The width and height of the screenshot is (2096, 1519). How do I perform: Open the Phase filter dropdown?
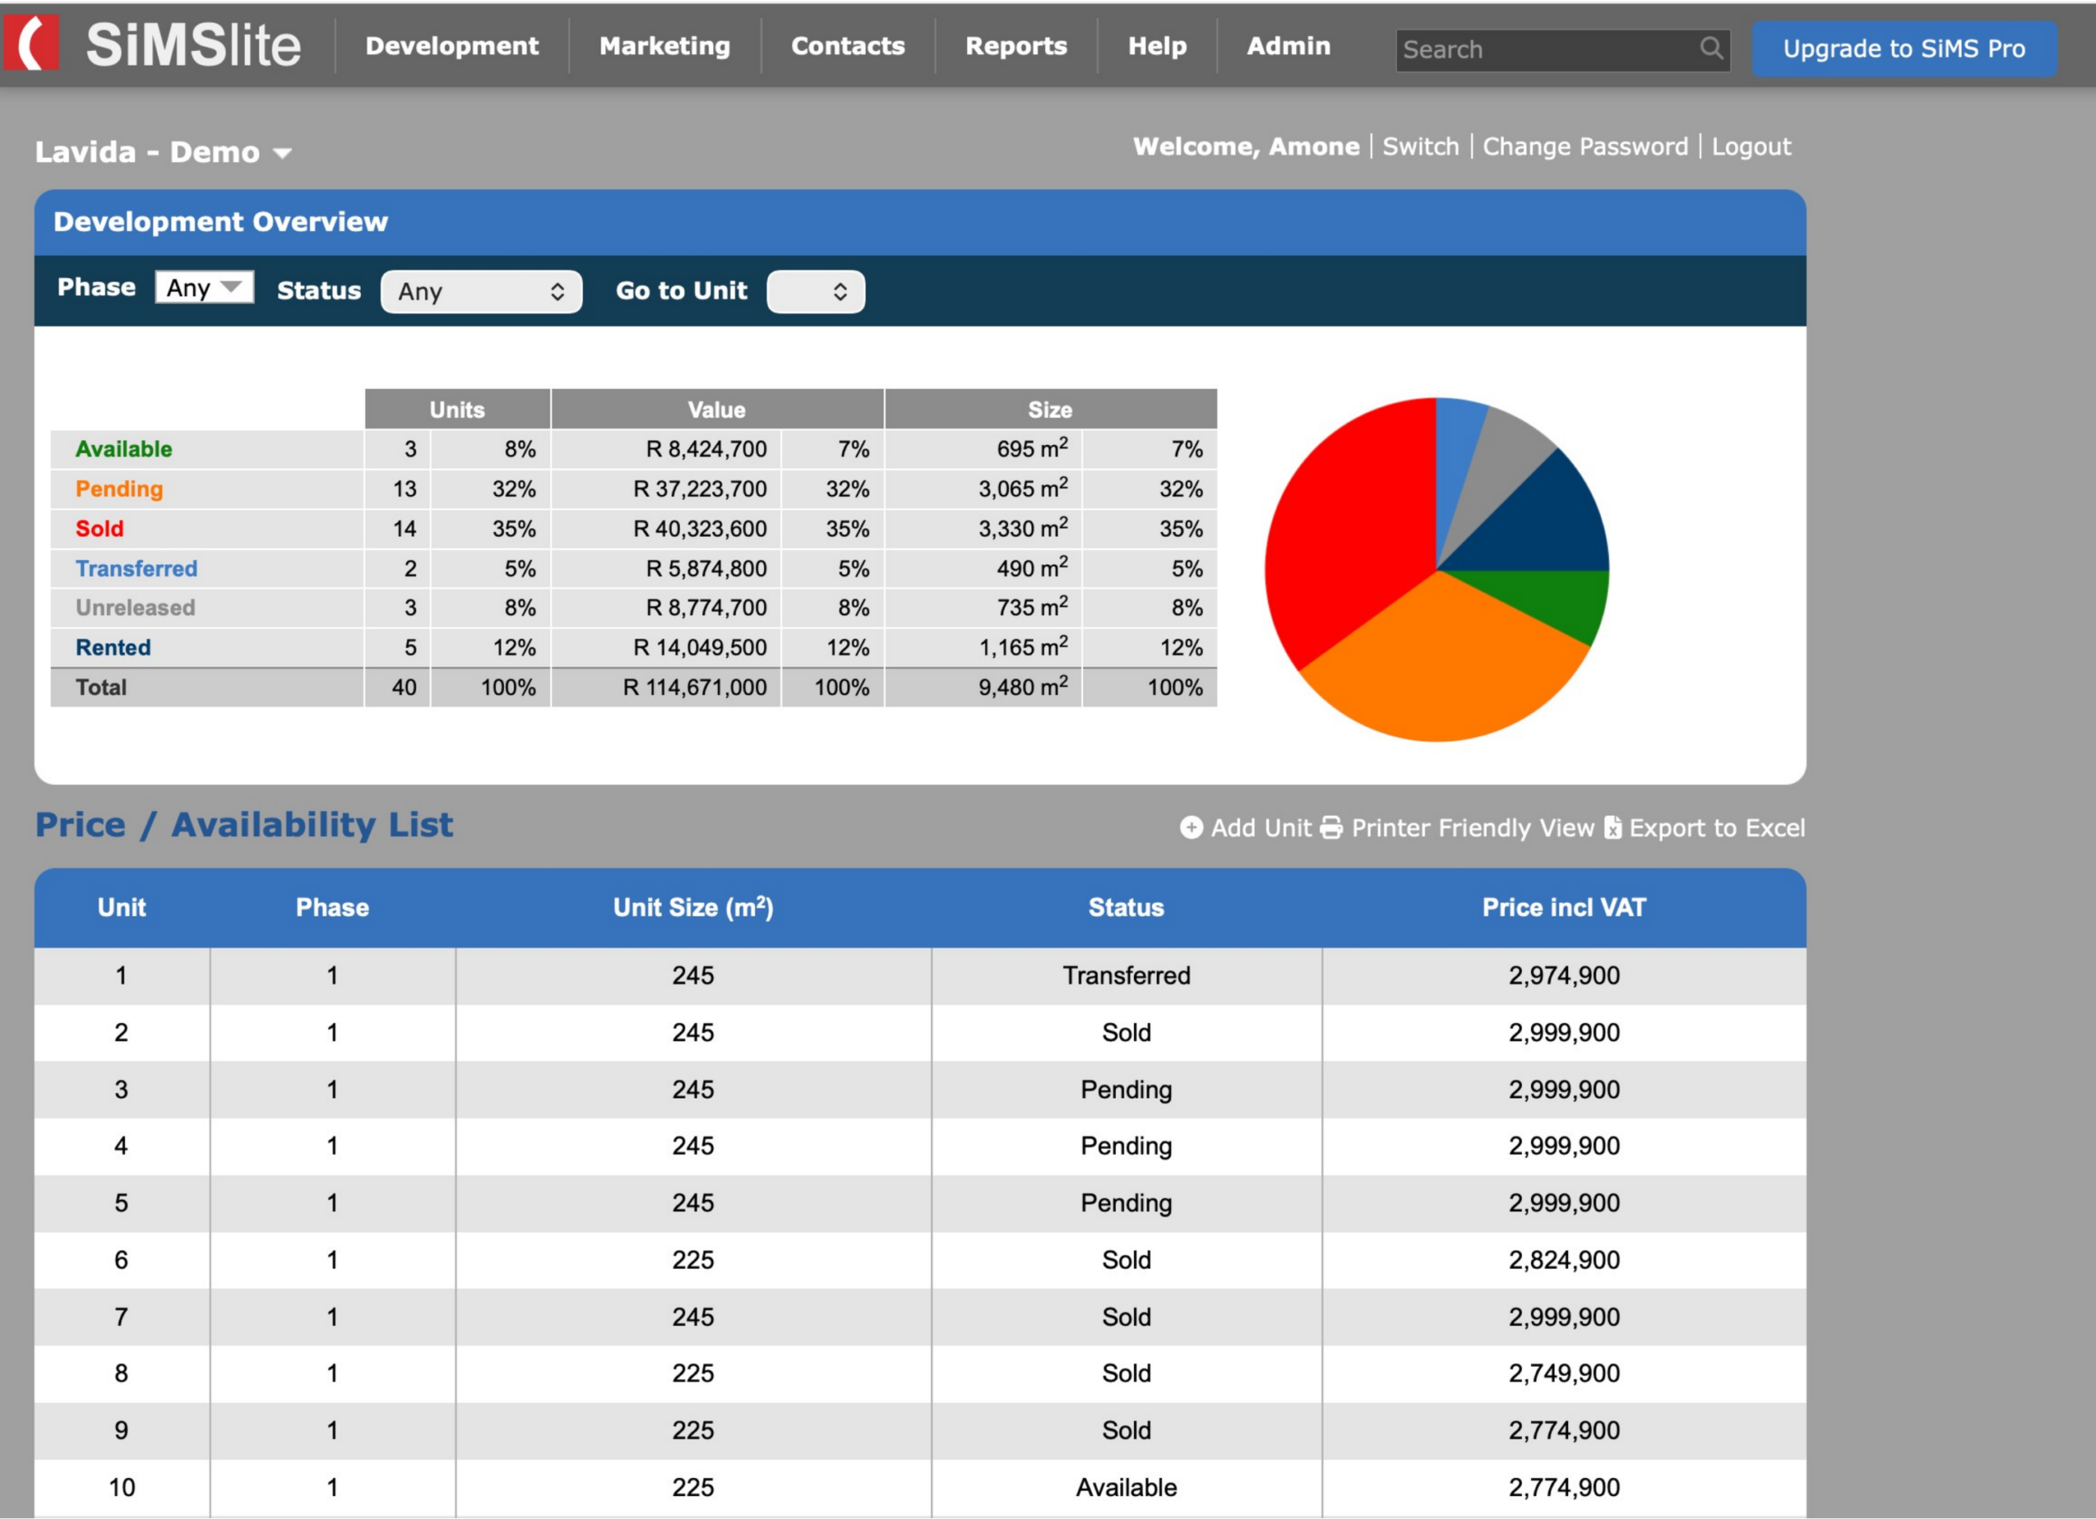204,287
